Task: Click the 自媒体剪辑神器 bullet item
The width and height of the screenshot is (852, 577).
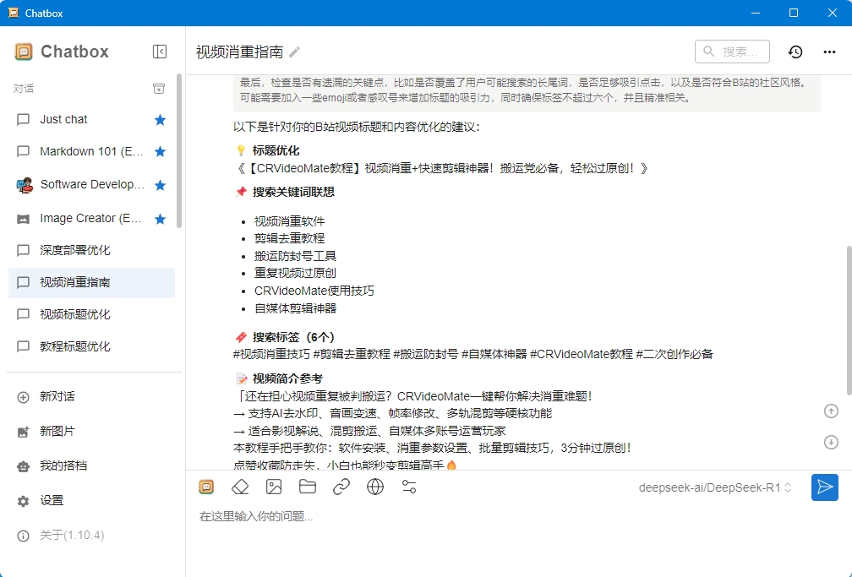Action: (x=296, y=308)
